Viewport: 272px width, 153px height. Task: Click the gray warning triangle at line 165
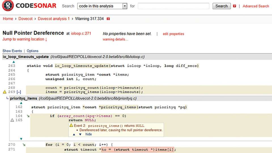(12, 120)
